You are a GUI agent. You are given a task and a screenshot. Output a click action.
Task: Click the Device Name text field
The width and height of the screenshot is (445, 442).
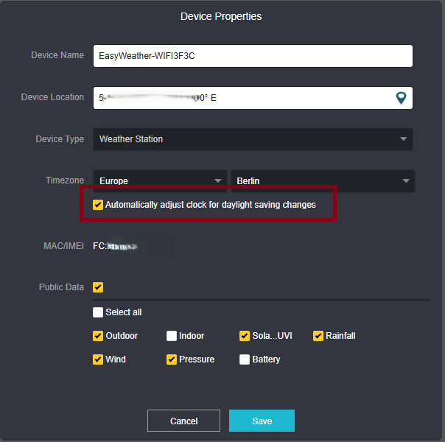(x=253, y=56)
